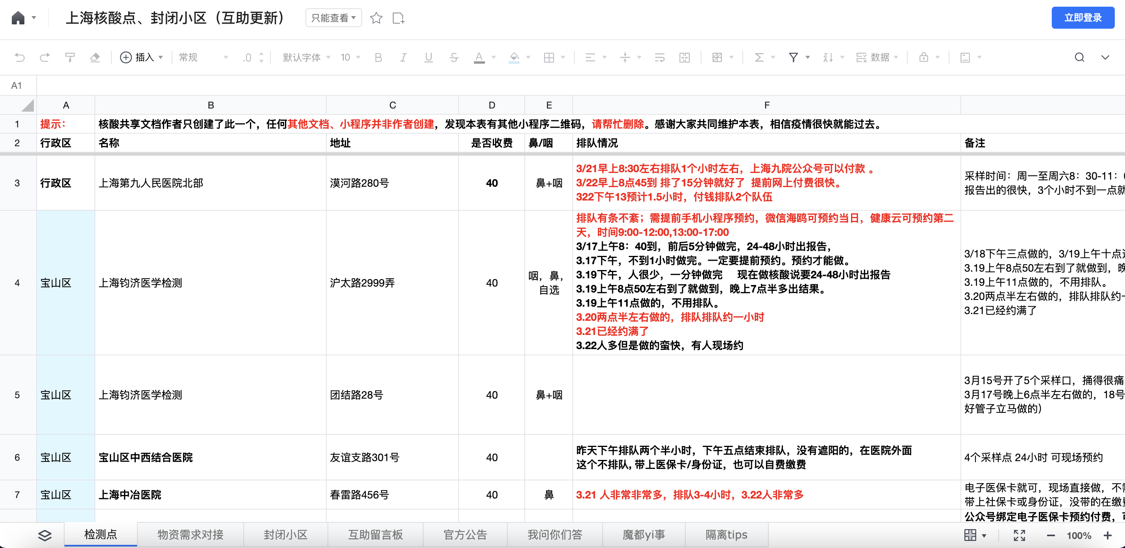Toggle strikethrough formatting

pyautogui.click(x=453, y=57)
